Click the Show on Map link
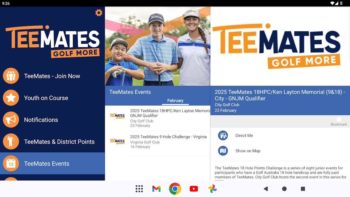Image resolution: width=350 pixels, height=197 pixels. [x=248, y=151]
